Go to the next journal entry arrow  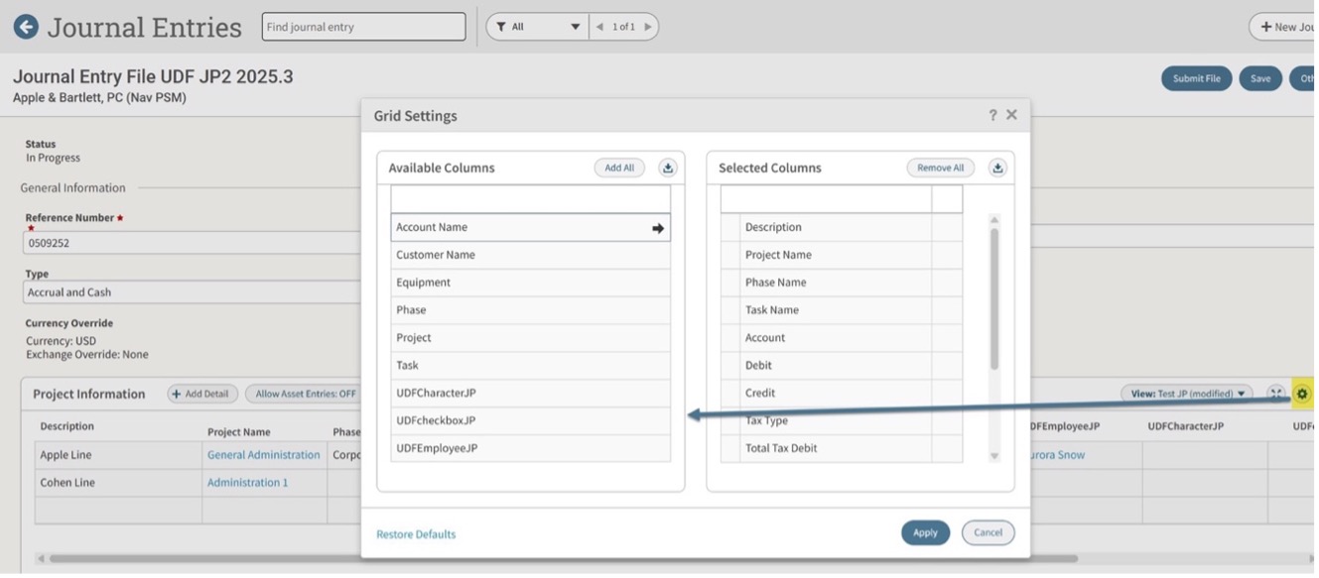(648, 27)
